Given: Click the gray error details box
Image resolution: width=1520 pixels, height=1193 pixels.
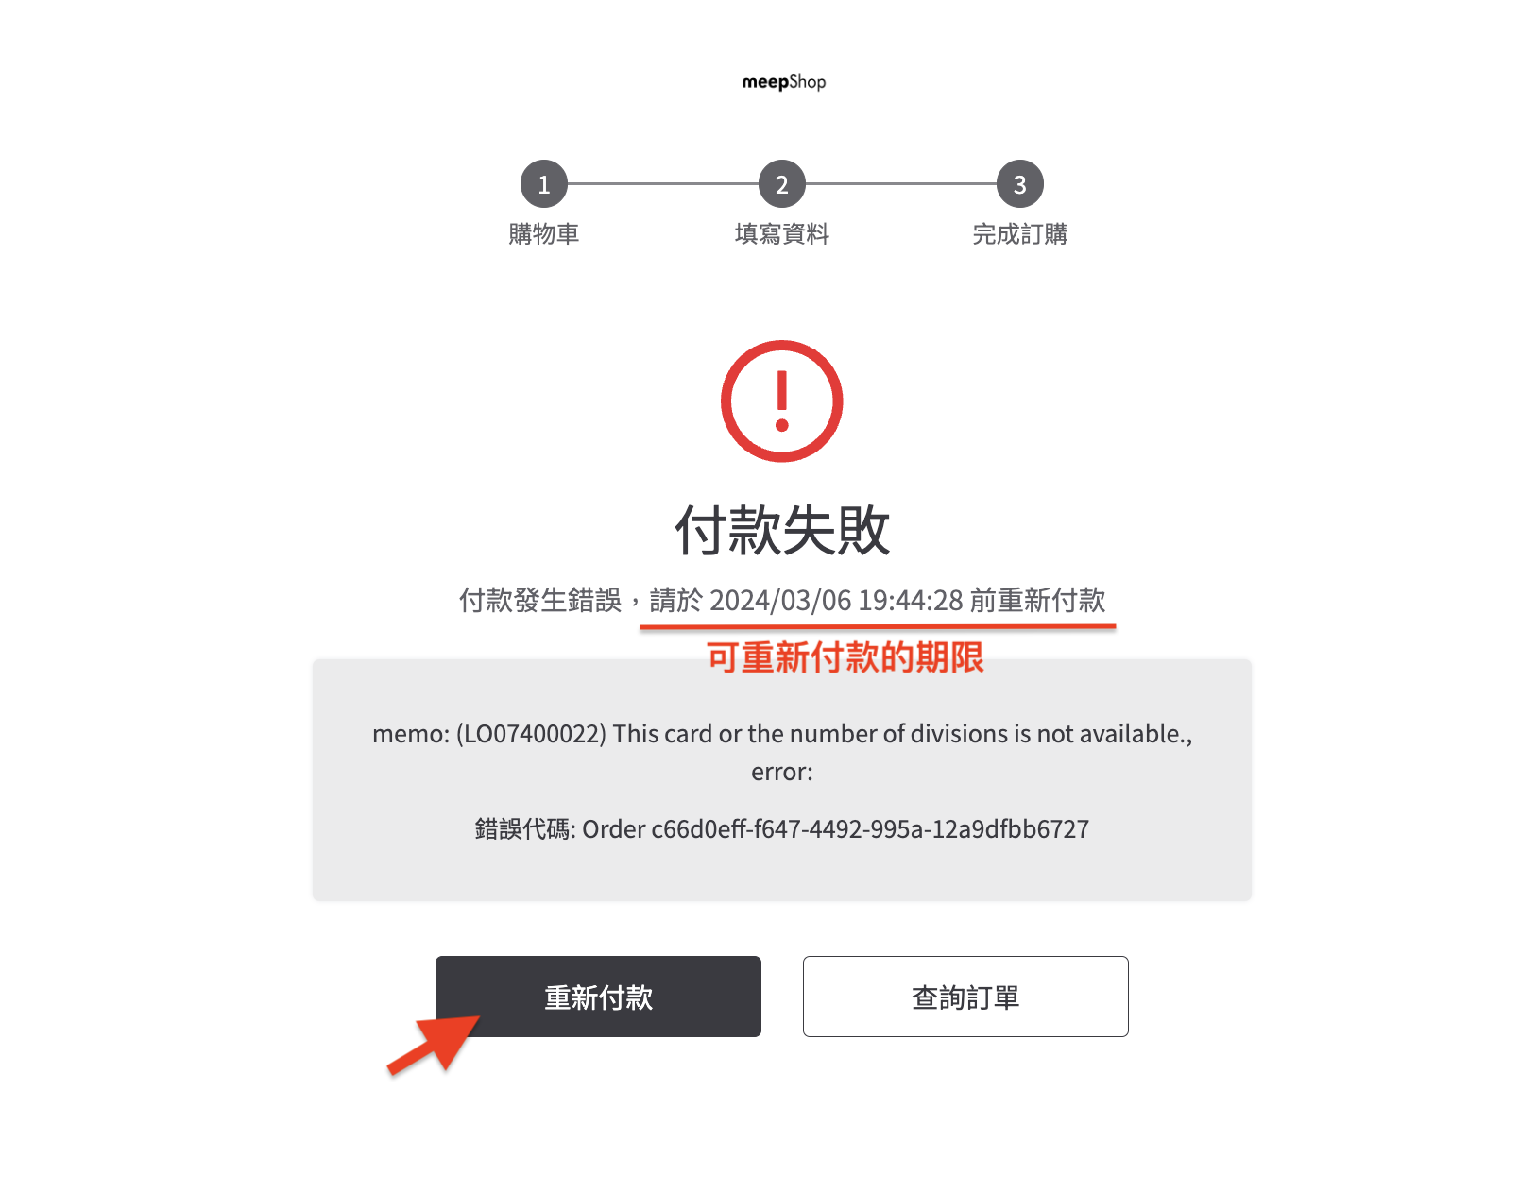Looking at the screenshot, I should pos(782,779).
